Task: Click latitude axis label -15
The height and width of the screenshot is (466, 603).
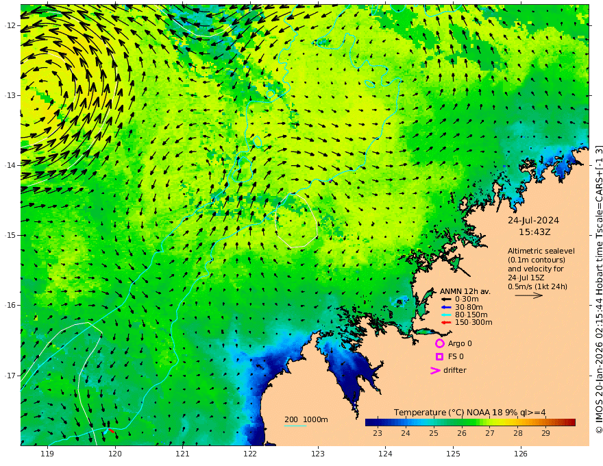Action: pyautogui.click(x=10, y=235)
